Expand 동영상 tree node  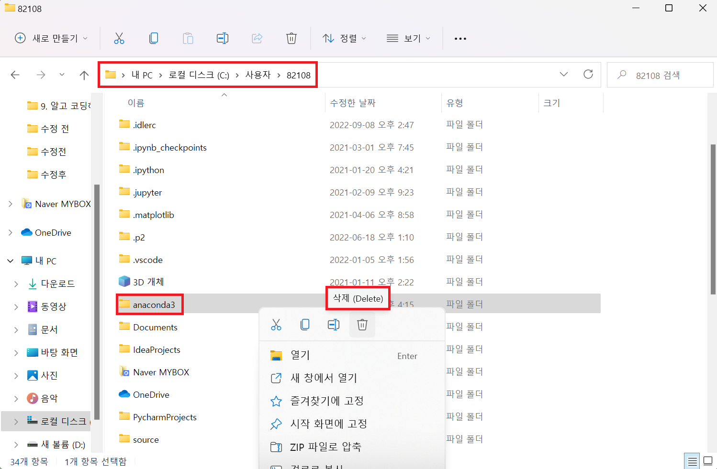click(16, 307)
